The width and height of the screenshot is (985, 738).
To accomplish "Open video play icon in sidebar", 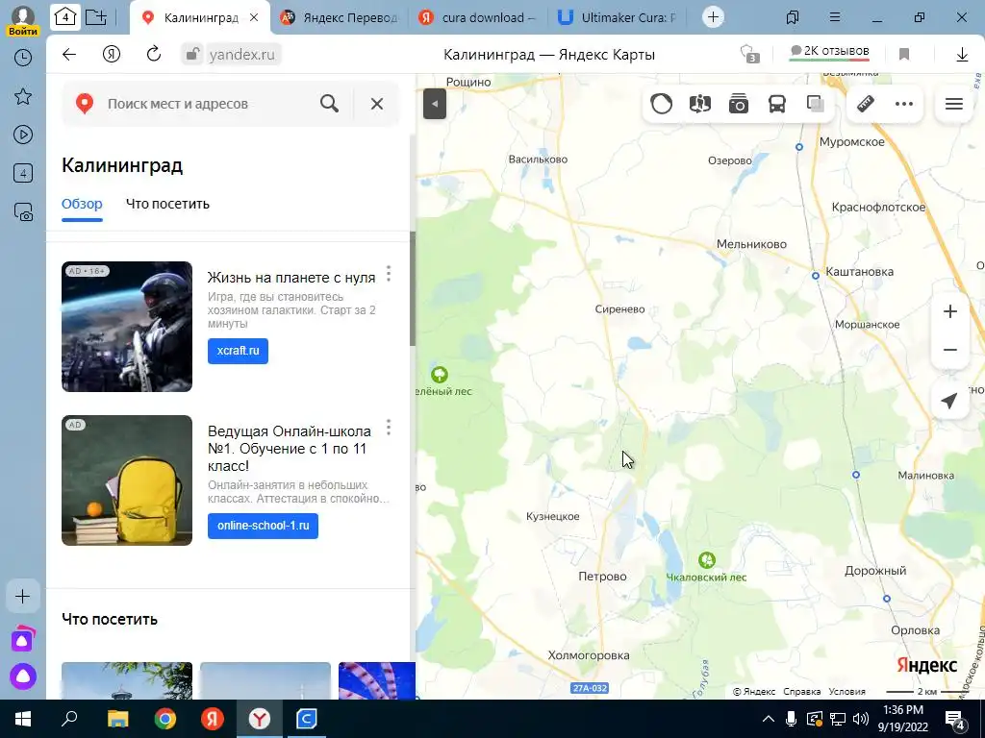I will pos(23,135).
